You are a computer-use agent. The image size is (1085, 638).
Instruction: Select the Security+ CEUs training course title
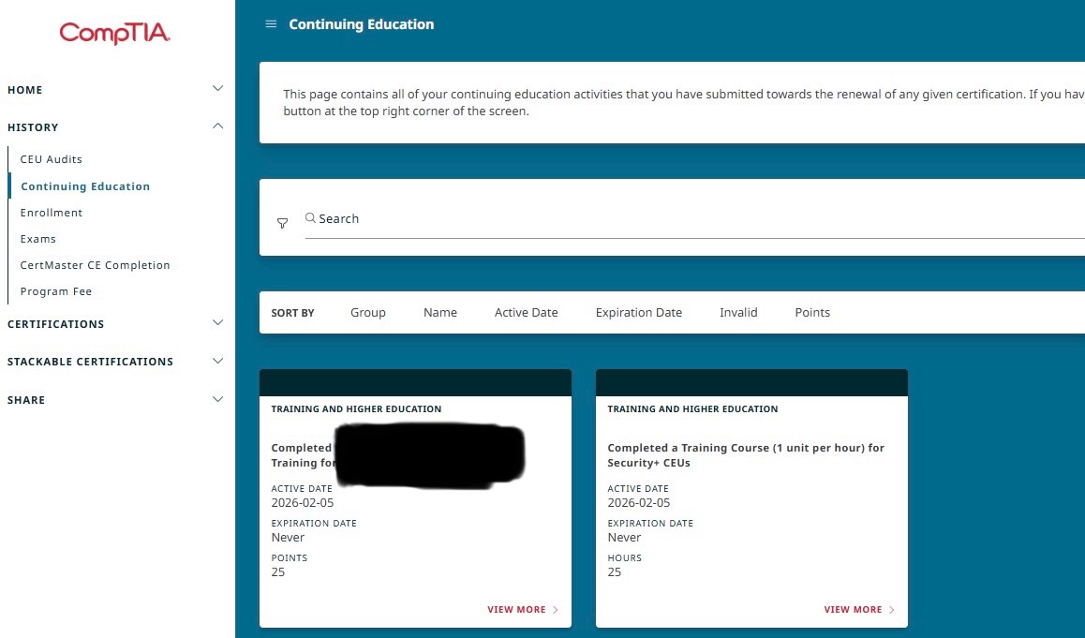click(x=746, y=455)
